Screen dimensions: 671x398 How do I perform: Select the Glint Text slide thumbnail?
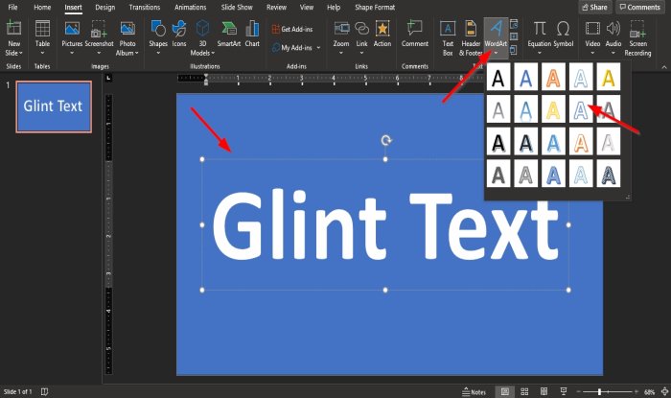[54, 106]
